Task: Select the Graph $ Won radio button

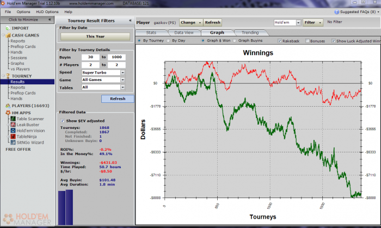Action: (x=203, y=41)
